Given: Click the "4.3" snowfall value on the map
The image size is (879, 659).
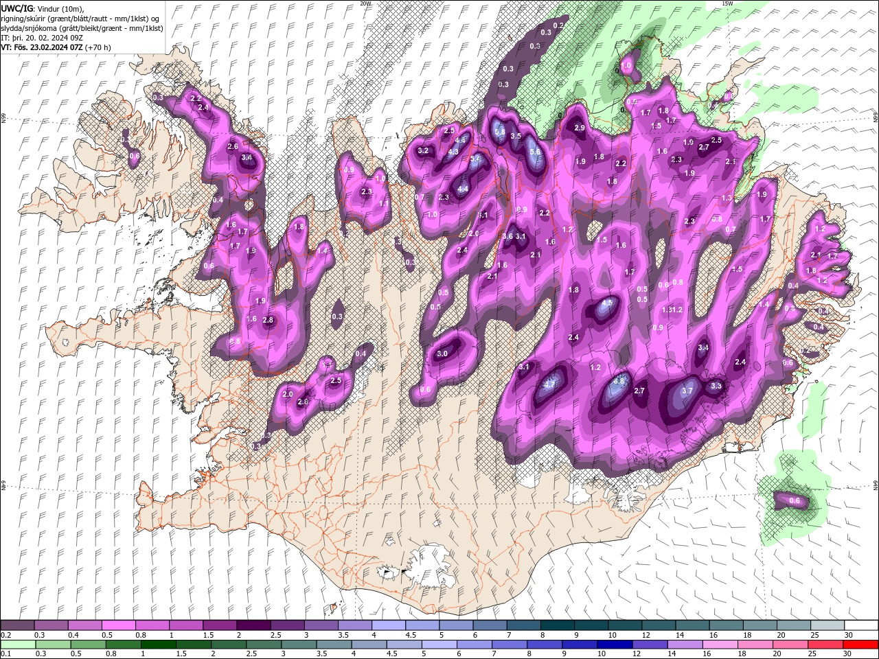Looking at the screenshot, I should tap(453, 152).
